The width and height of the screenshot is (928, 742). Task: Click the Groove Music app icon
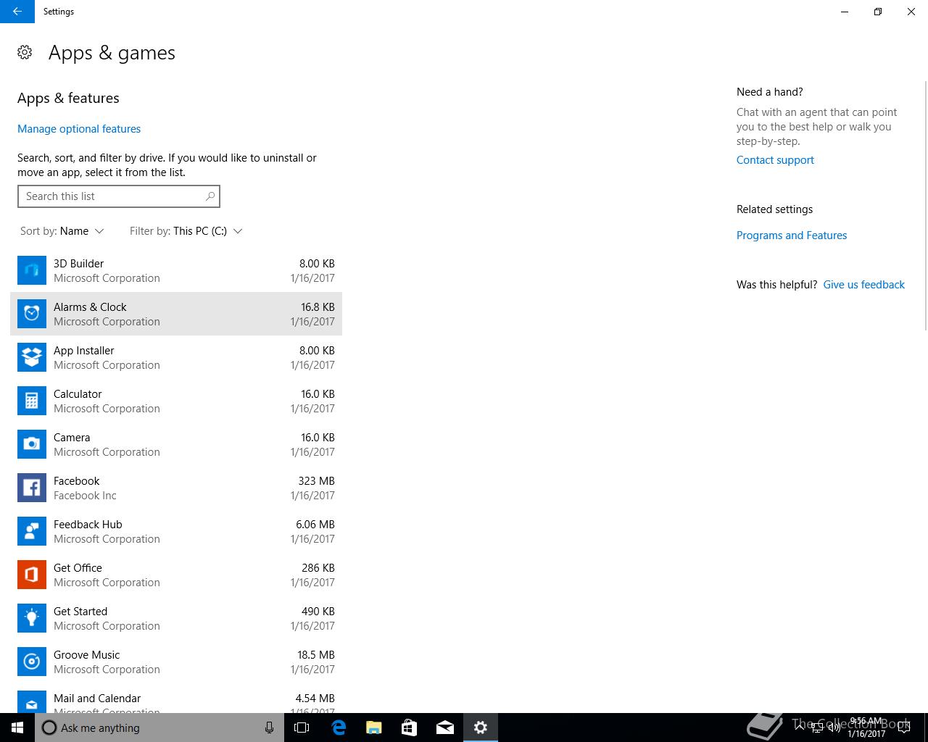coord(32,662)
